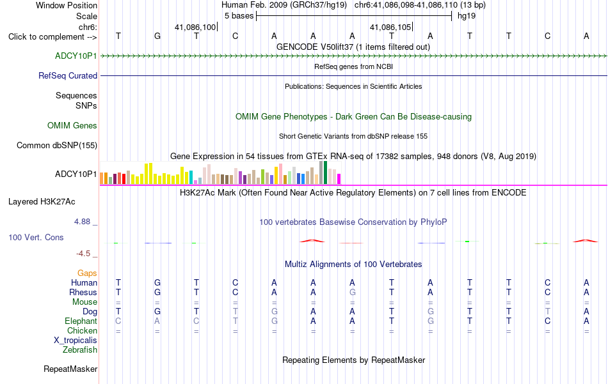The width and height of the screenshot is (608, 384).
Task: Click the 4.88 PhyloP upper value
Action: pyautogui.click(x=82, y=222)
